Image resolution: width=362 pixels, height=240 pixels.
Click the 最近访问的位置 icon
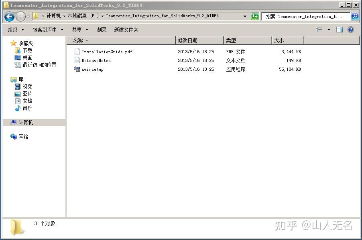18,65
